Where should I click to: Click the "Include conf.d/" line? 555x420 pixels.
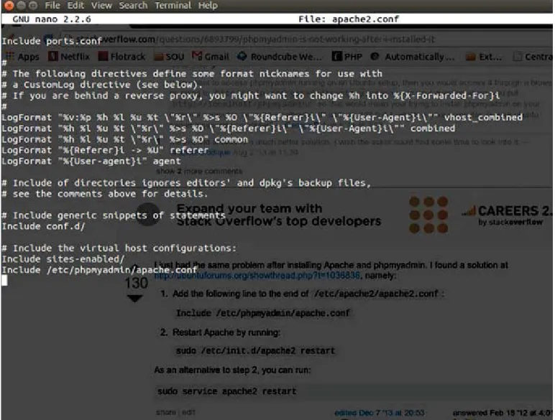[44, 226]
